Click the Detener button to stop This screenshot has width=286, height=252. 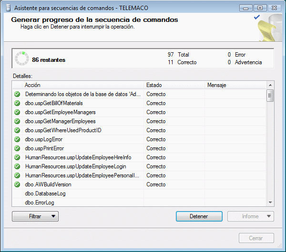coord(199,216)
